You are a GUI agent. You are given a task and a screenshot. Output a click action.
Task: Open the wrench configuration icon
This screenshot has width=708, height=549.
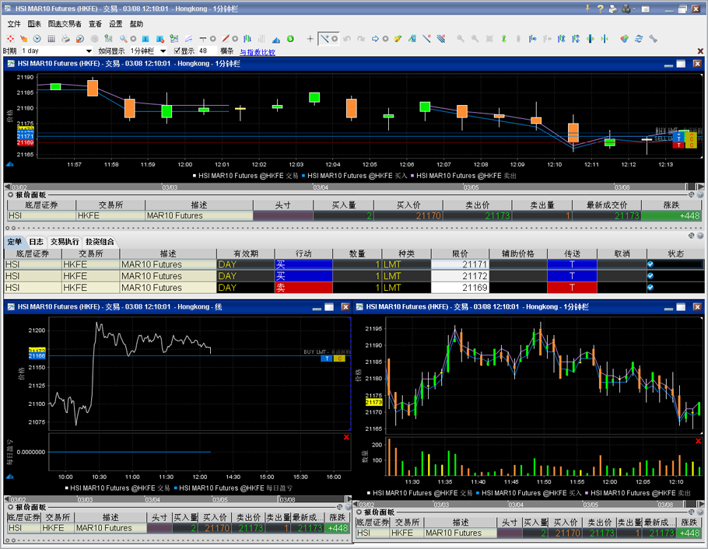[653, 39]
